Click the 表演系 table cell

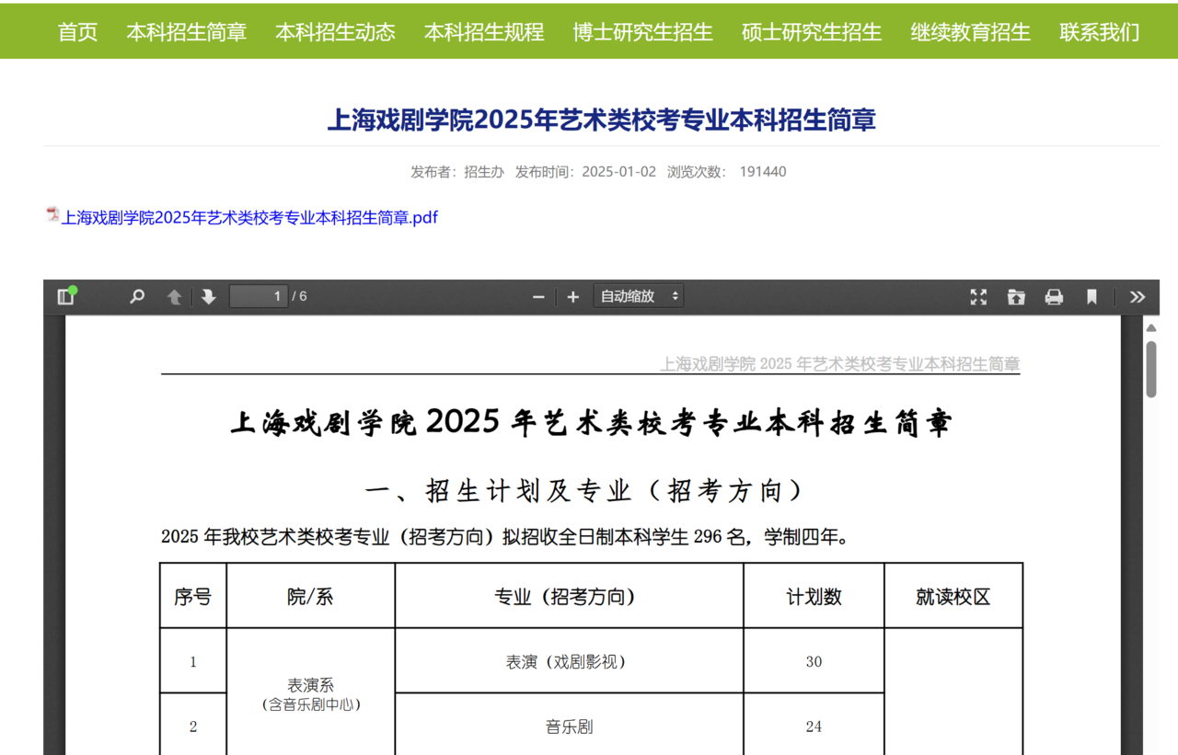coord(311,693)
